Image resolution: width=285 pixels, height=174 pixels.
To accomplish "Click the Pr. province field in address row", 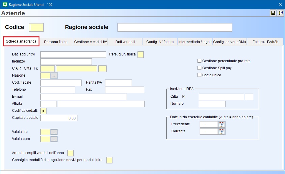I will (102, 69).
